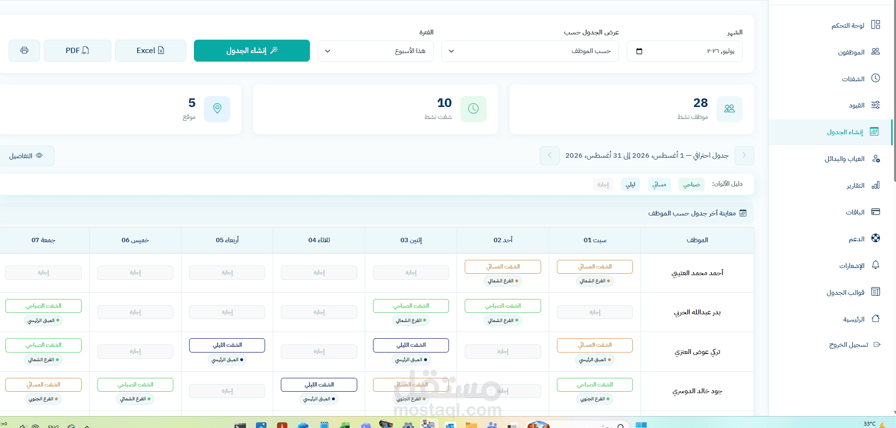This screenshot has width=896, height=428.
Task: Click the صباحي color legend chip
Action: [691, 184]
